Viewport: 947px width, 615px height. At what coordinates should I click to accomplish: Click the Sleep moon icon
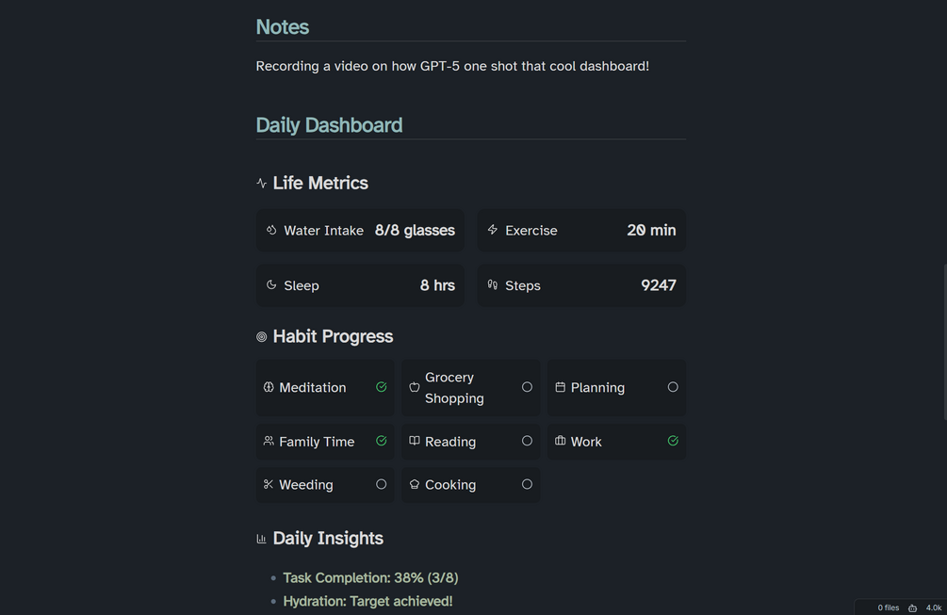click(x=271, y=284)
